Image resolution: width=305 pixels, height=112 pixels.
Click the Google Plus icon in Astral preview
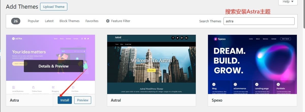click(182, 38)
